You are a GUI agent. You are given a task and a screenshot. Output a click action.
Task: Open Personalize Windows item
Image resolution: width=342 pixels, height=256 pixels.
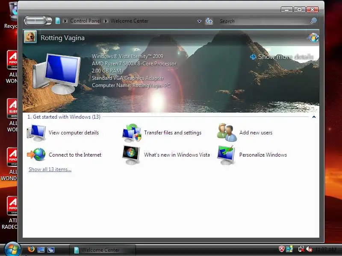(252, 155)
